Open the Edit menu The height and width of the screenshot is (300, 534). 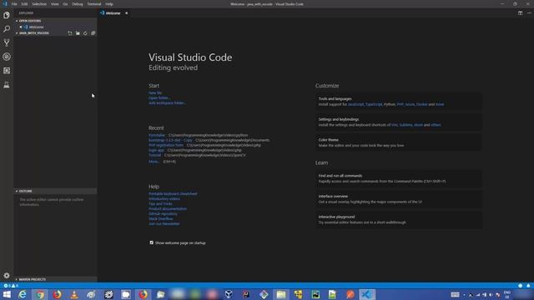pyautogui.click(x=24, y=4)
